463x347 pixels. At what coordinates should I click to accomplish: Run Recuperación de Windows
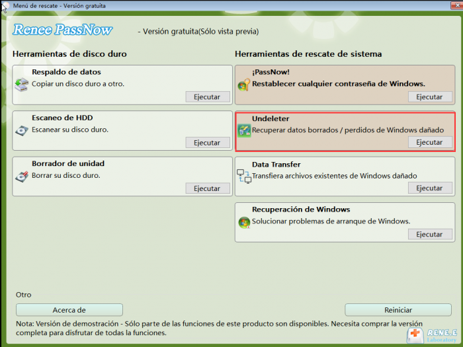click(x=430, y=234)
